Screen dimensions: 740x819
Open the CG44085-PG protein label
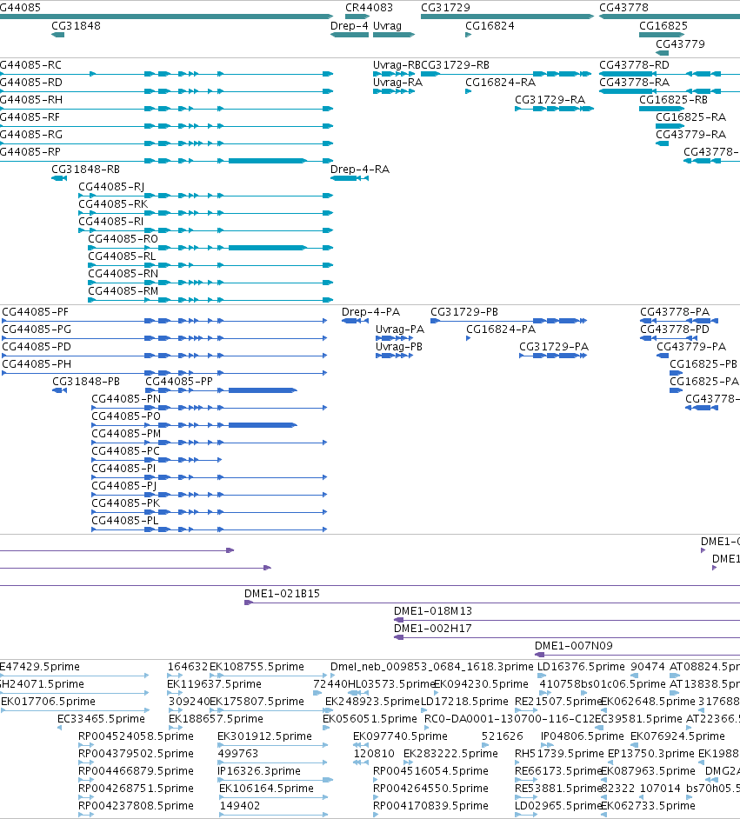37,329
